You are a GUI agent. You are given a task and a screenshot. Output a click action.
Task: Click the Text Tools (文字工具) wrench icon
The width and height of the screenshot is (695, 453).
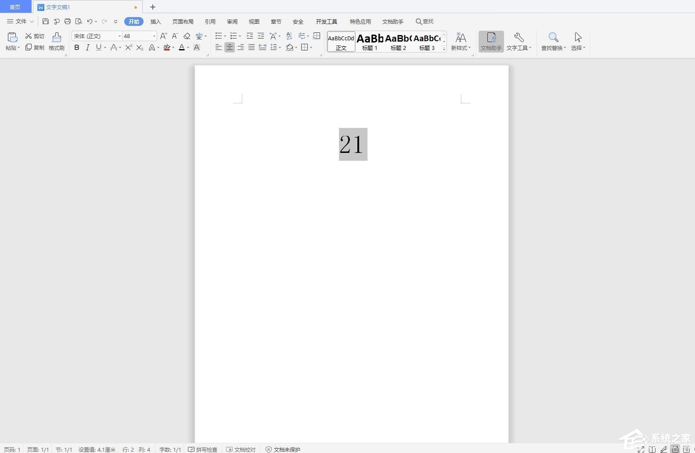pyautogui.click(x=519, y=42)
